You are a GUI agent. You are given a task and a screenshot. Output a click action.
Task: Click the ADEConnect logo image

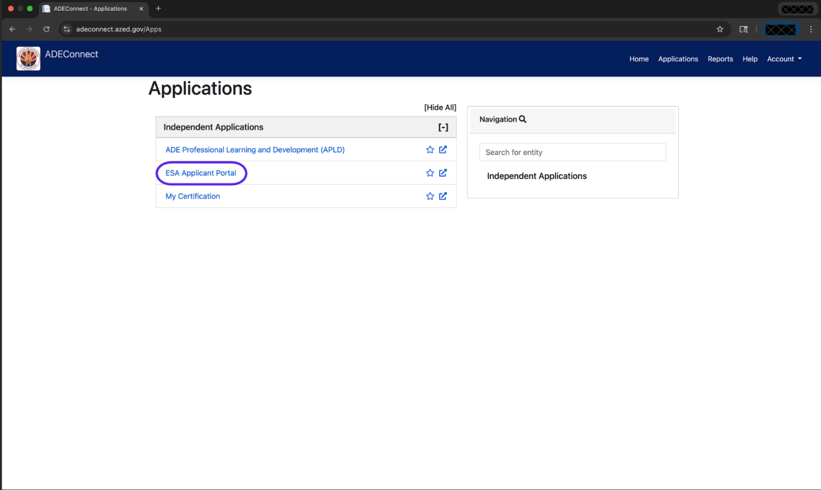click(29, 59)
